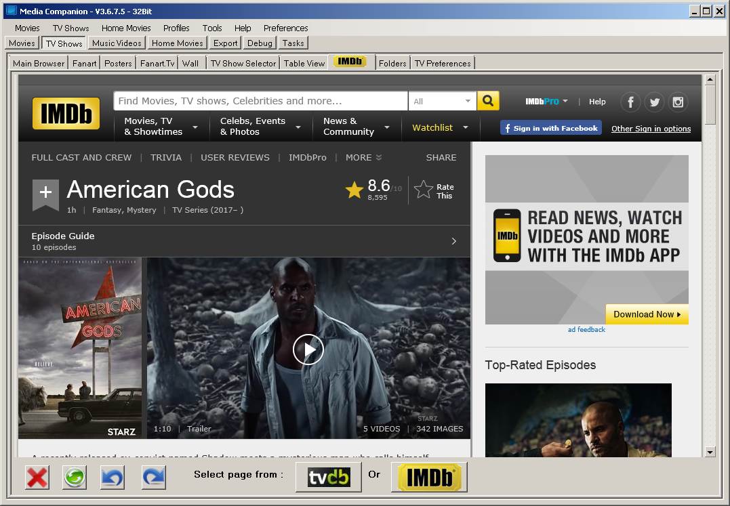
Task: Open the IMDbPro dropdown in header
Action: coord(546,102)
